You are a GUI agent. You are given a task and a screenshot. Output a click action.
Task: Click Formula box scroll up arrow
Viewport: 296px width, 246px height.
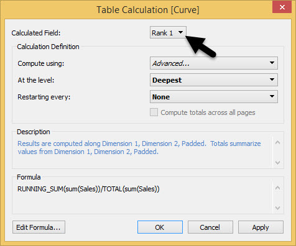click(277, 188)
